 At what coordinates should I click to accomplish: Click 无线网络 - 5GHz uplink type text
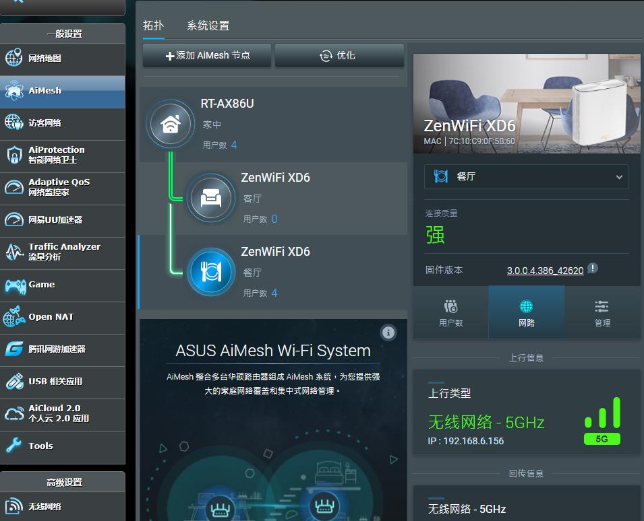pyautogui.click(x=486, y=422)
